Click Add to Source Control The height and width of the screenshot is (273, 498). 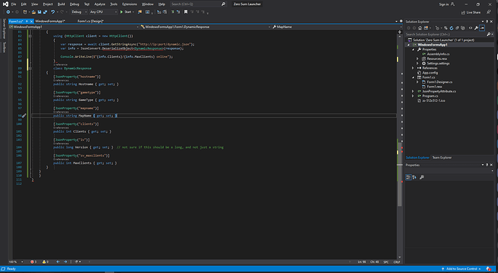(x=461, y=269)
